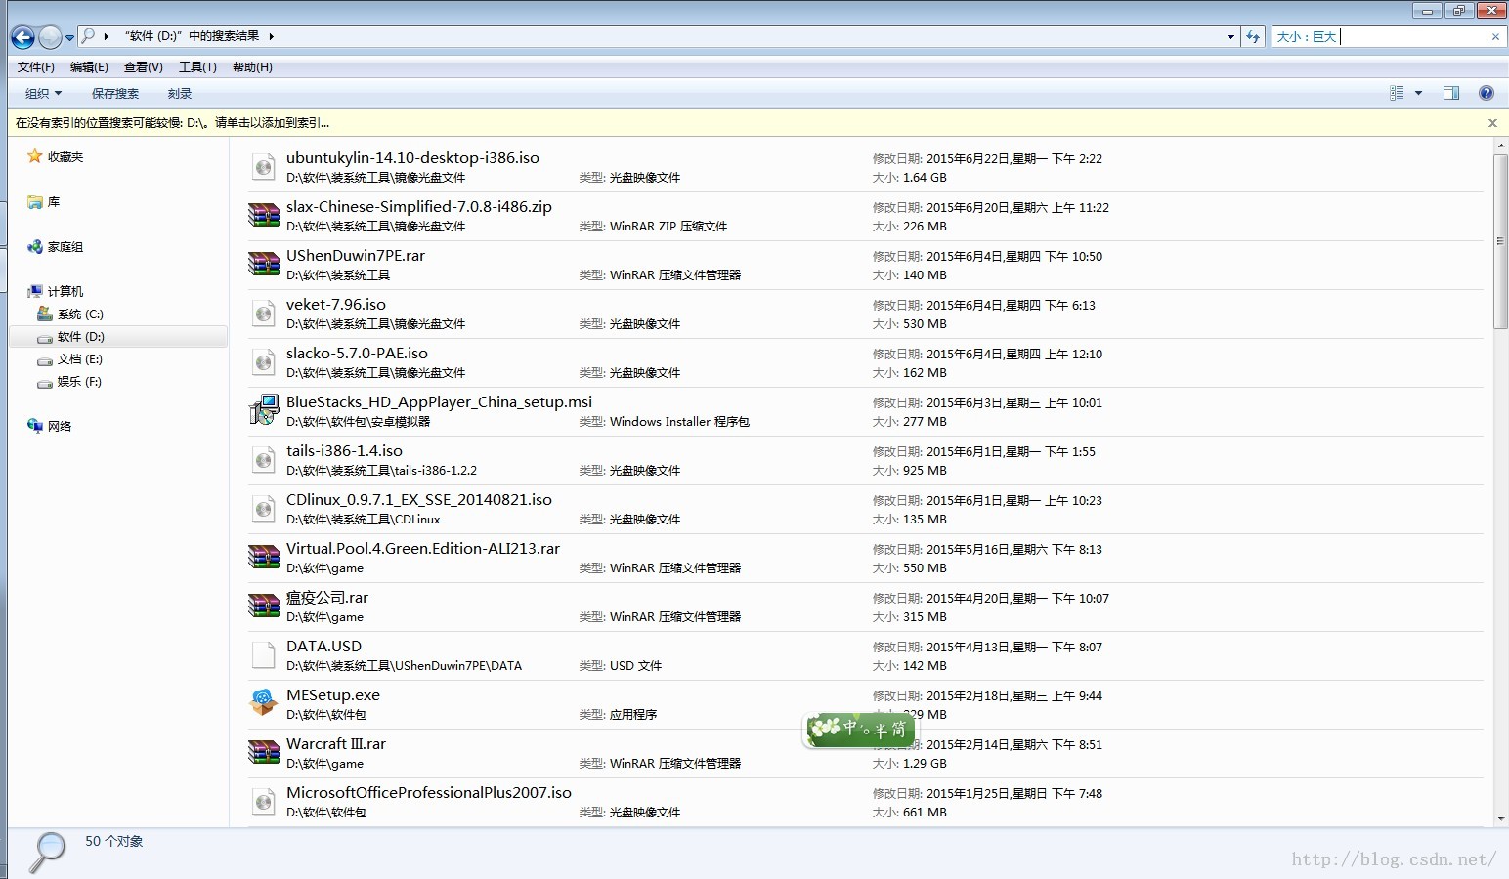The width and height of the screenshot is (1509, 879).
Task: Open the 查看(V) menu
Action: coord(144,67)
